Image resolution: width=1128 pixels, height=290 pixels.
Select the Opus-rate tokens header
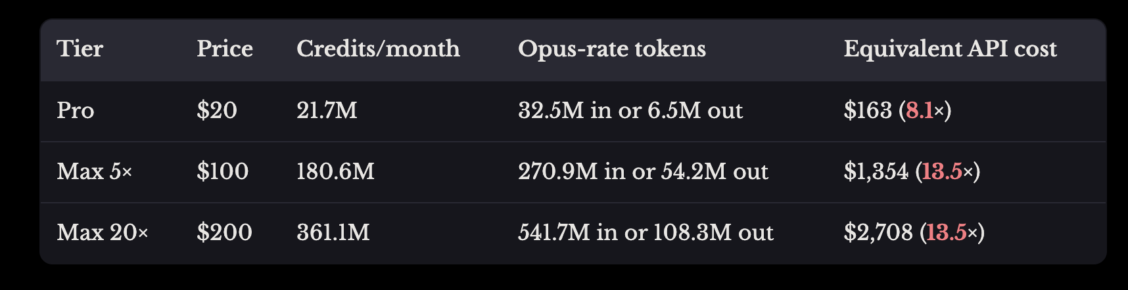pos(612,49)
